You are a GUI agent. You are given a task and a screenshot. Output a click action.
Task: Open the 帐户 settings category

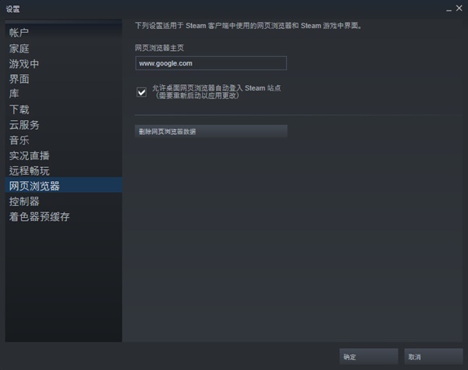(64, 33)
